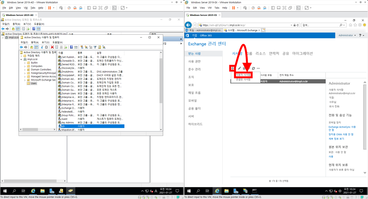Image resolution: width=368 pixels, height=199 pixels.
Task: Switch to the 연락처 tab in Exchange admin center
Action: [x=274, y=54]
